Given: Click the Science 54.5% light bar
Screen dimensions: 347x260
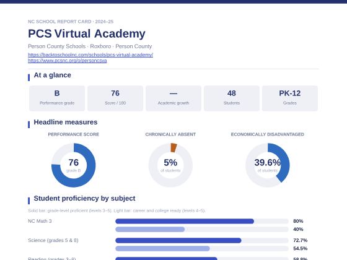Looking at the screenshot, I should [162, 248].
